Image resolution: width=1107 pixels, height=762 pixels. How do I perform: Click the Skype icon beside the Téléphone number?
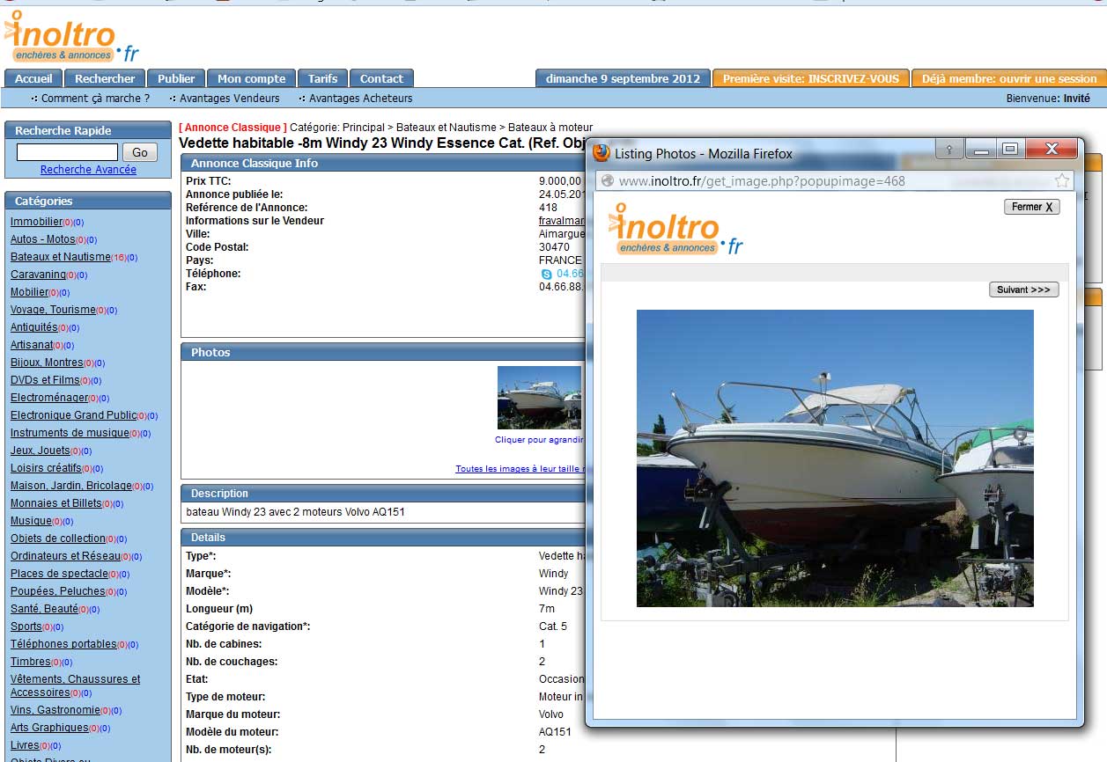546,274
